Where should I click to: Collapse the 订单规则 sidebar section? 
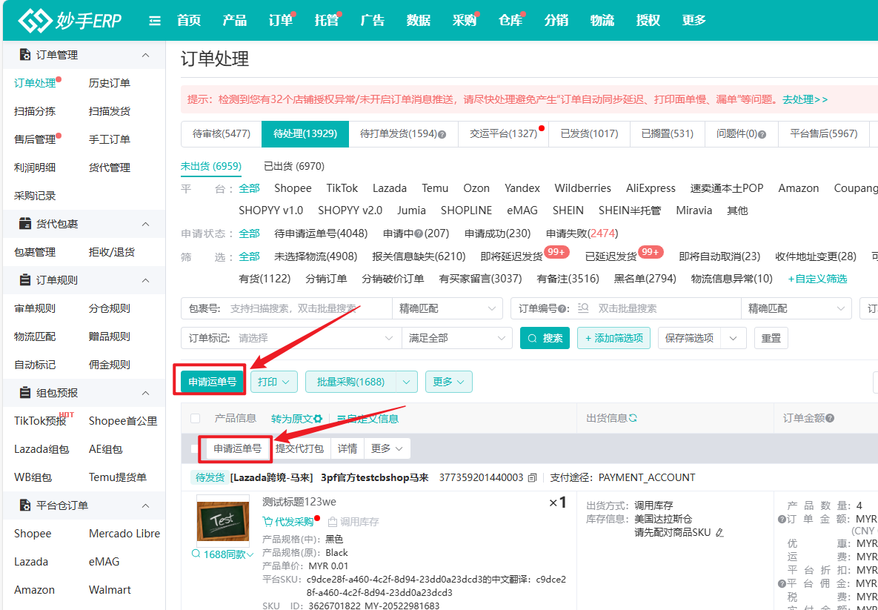145,280
